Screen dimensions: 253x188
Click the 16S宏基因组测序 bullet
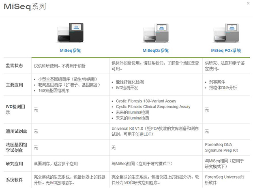point(54,90)
